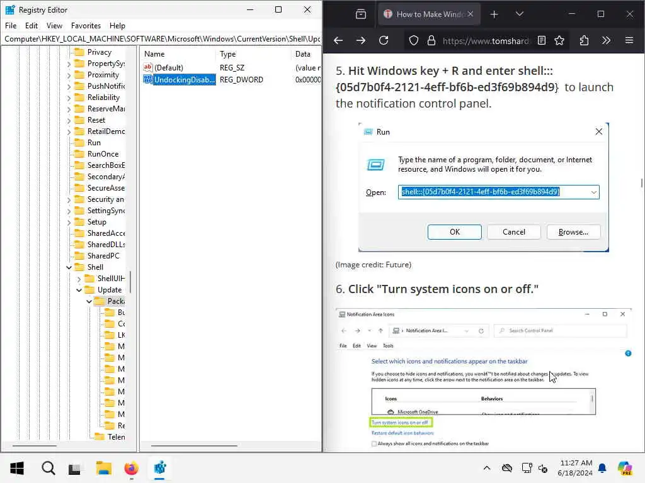
Task: Open Firefox extensions puzzle icon
Action: tap(584, 40)
